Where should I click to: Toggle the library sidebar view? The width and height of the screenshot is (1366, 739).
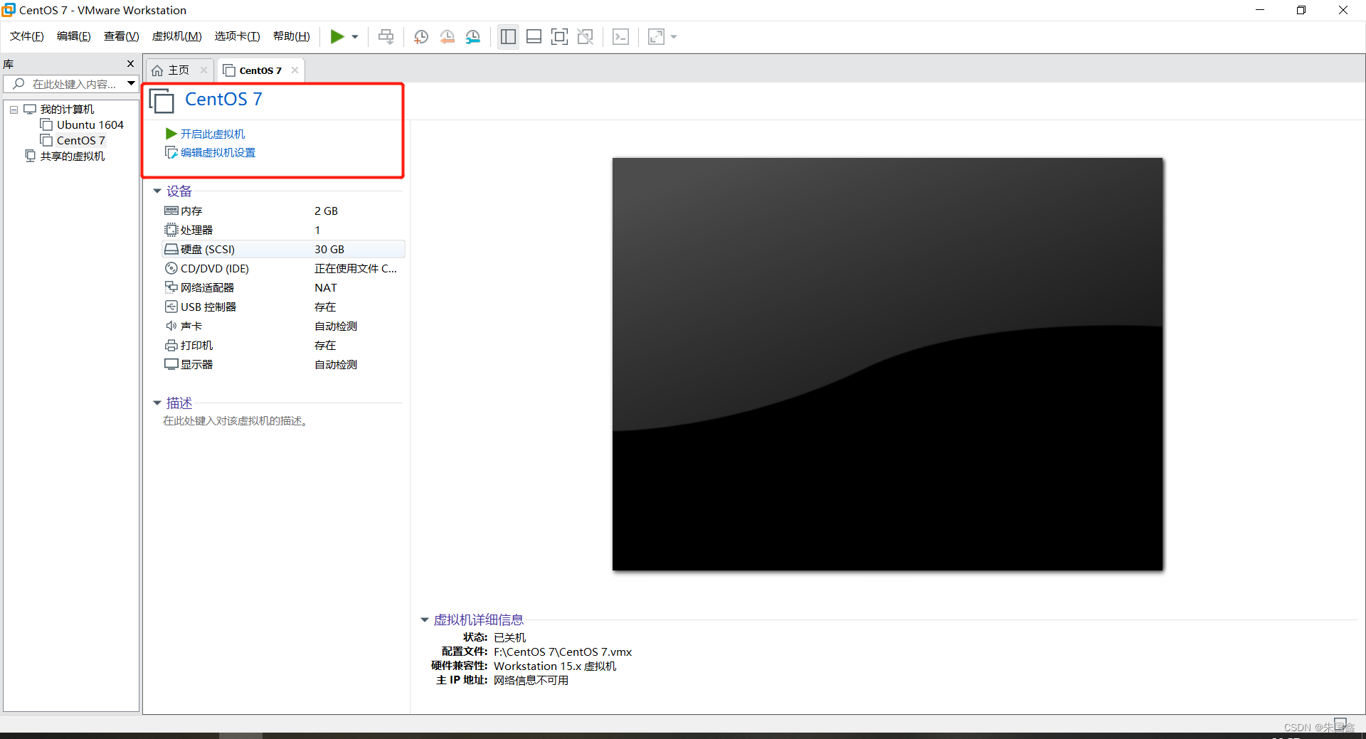(x=508, y=36)
